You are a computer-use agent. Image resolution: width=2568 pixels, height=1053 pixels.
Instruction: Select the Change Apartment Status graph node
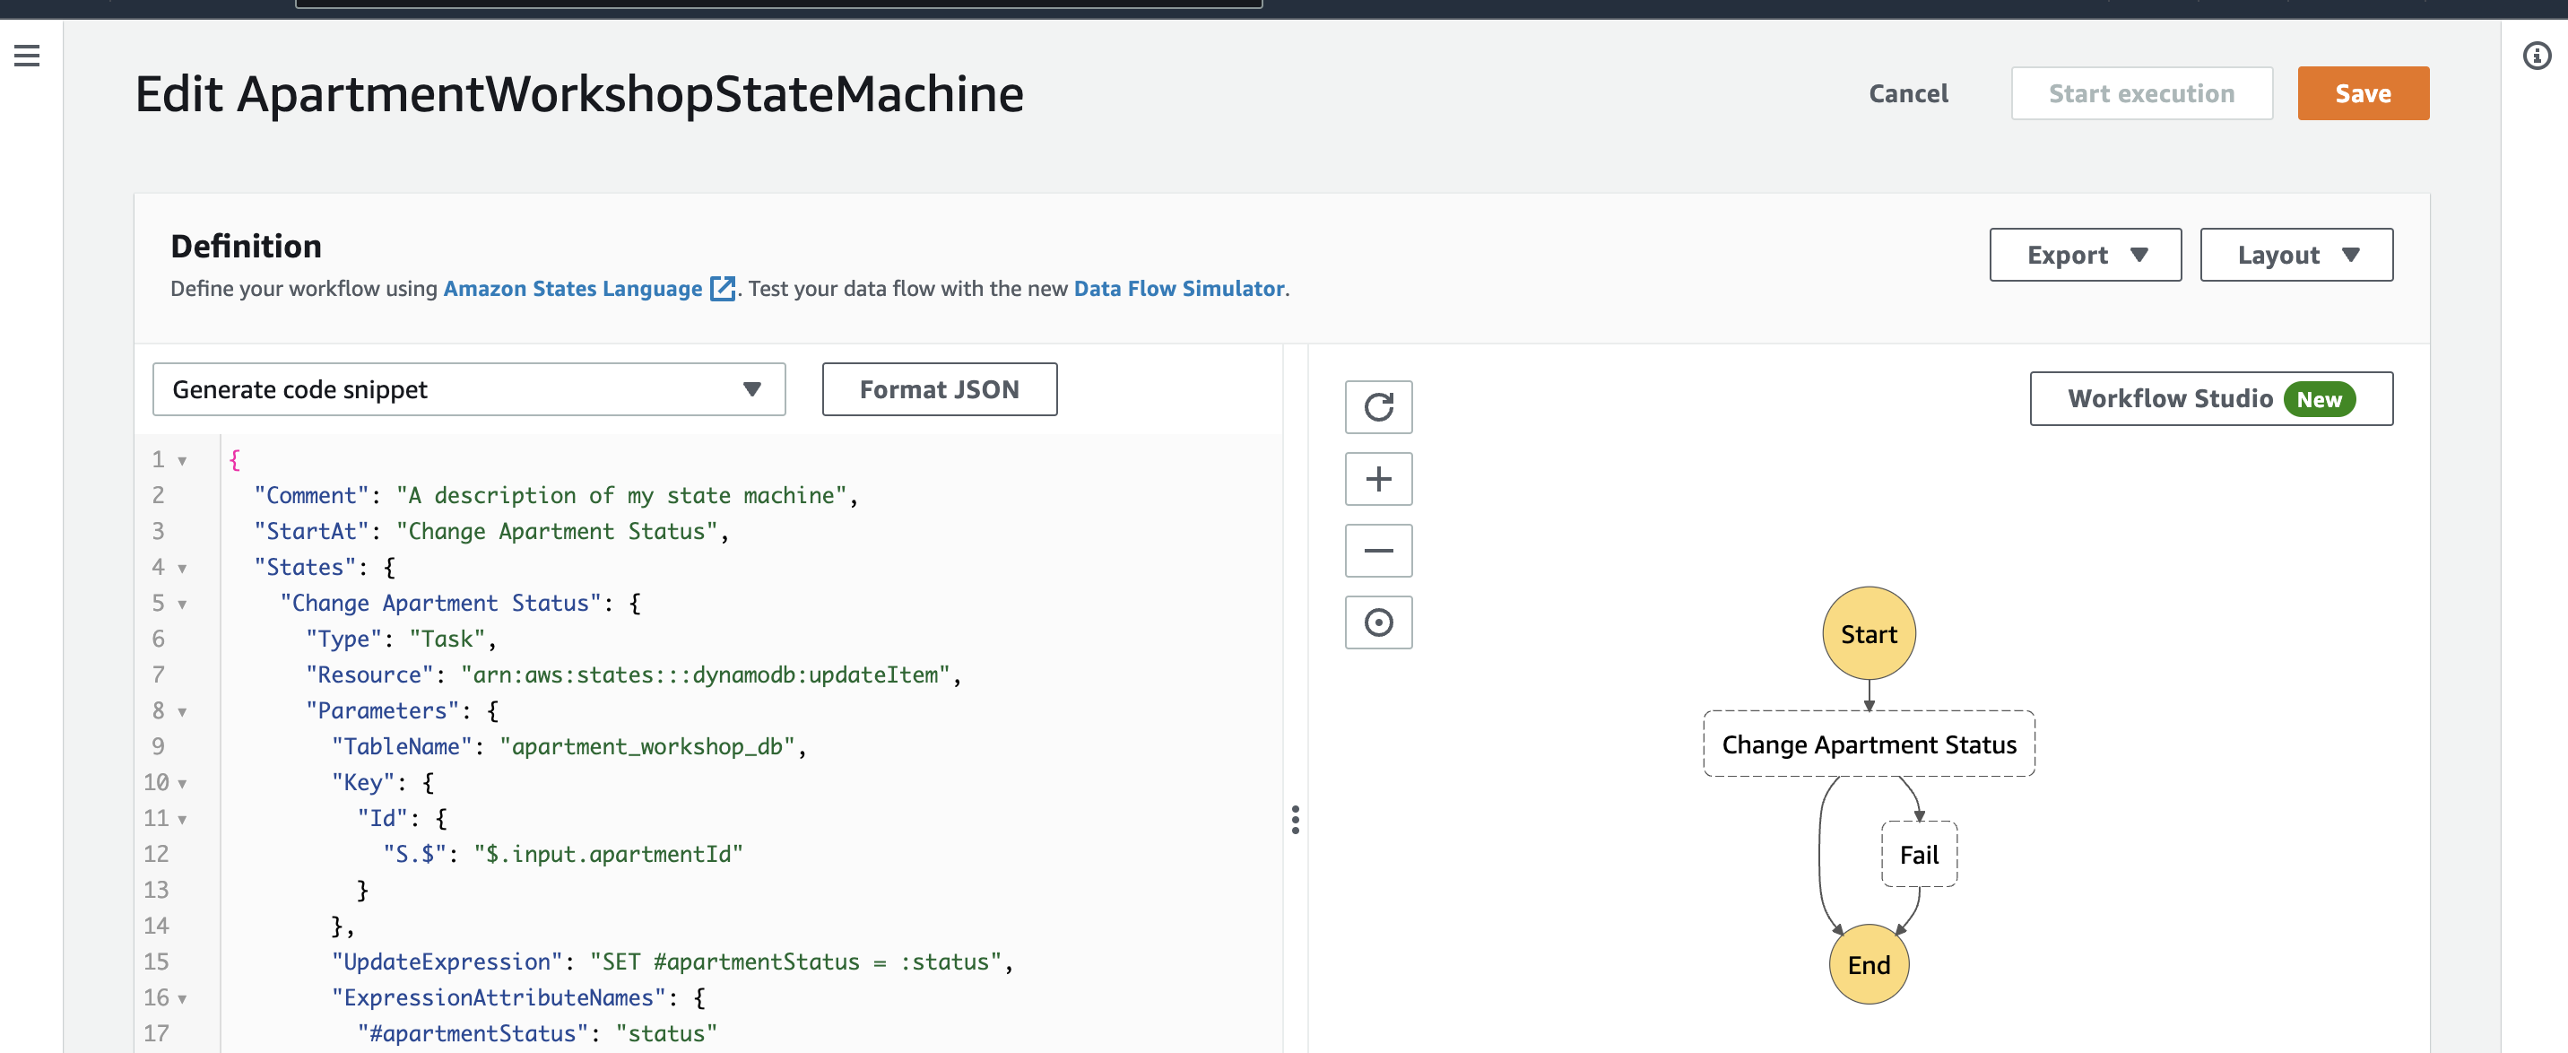[1869, 744]
